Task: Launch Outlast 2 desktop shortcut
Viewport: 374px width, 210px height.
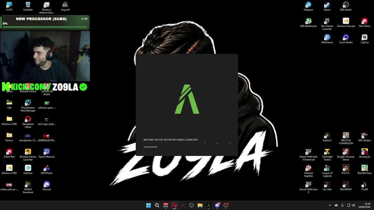Action: point(327,137)
